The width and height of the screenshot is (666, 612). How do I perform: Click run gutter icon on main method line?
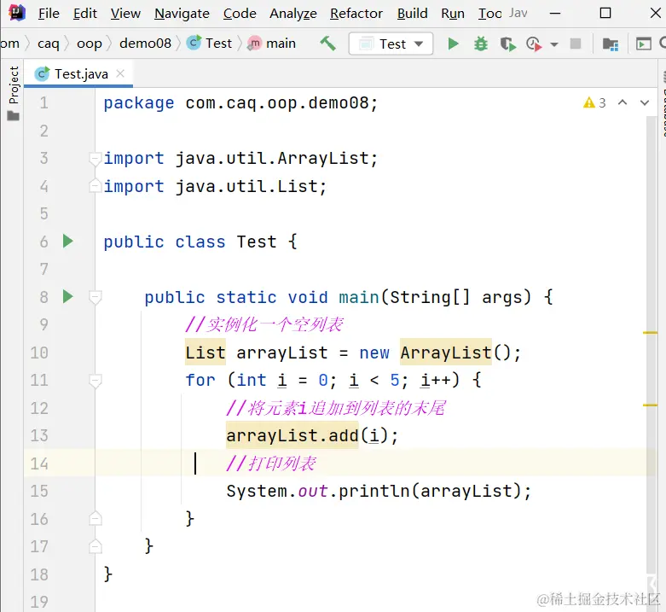coord(68,296)
